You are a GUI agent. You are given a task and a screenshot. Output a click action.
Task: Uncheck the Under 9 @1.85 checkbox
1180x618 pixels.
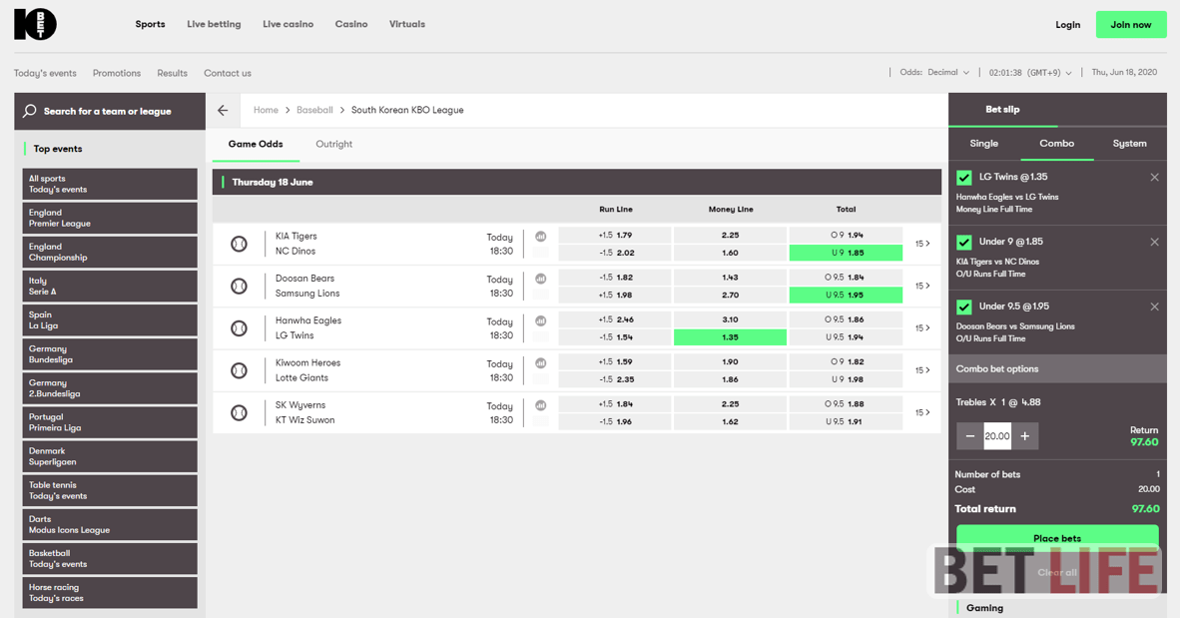tap(963, 243)
